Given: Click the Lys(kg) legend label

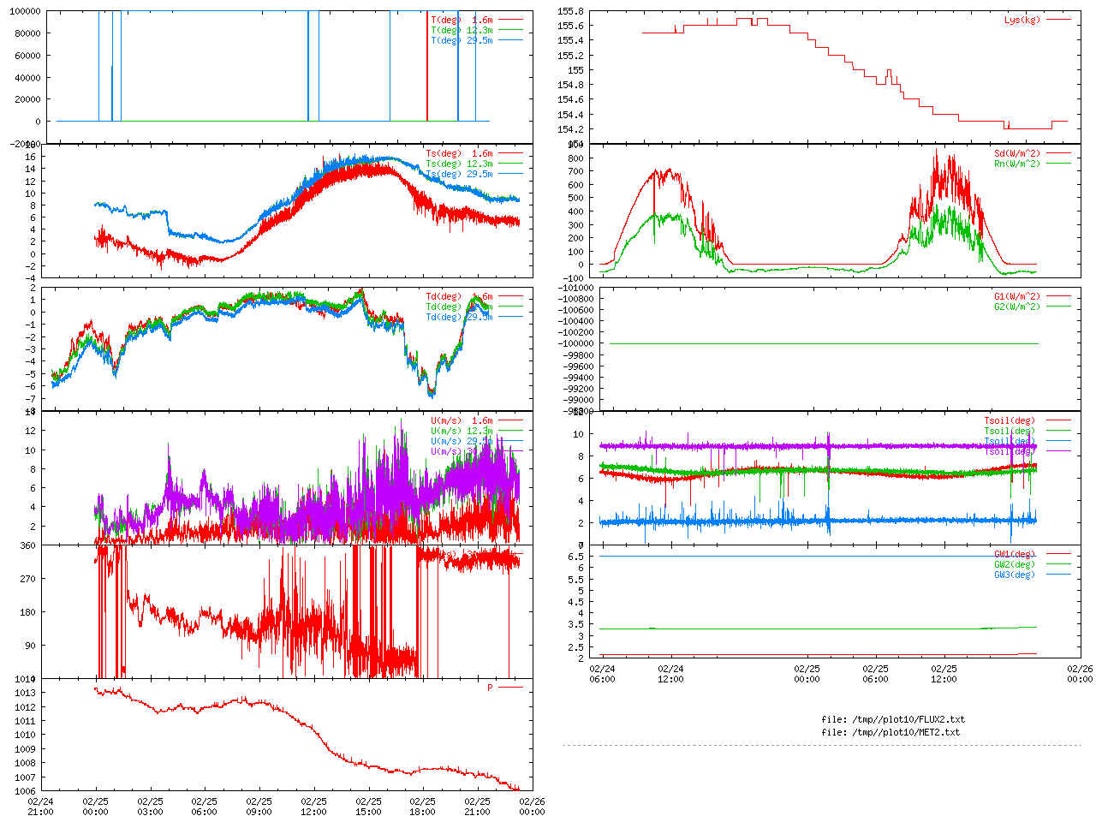Looking at the screenshot, I should (x=1022, y=20).
